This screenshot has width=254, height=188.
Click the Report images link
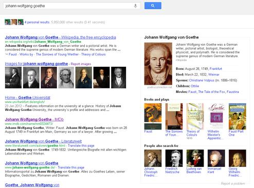click(x=81, y=64)
